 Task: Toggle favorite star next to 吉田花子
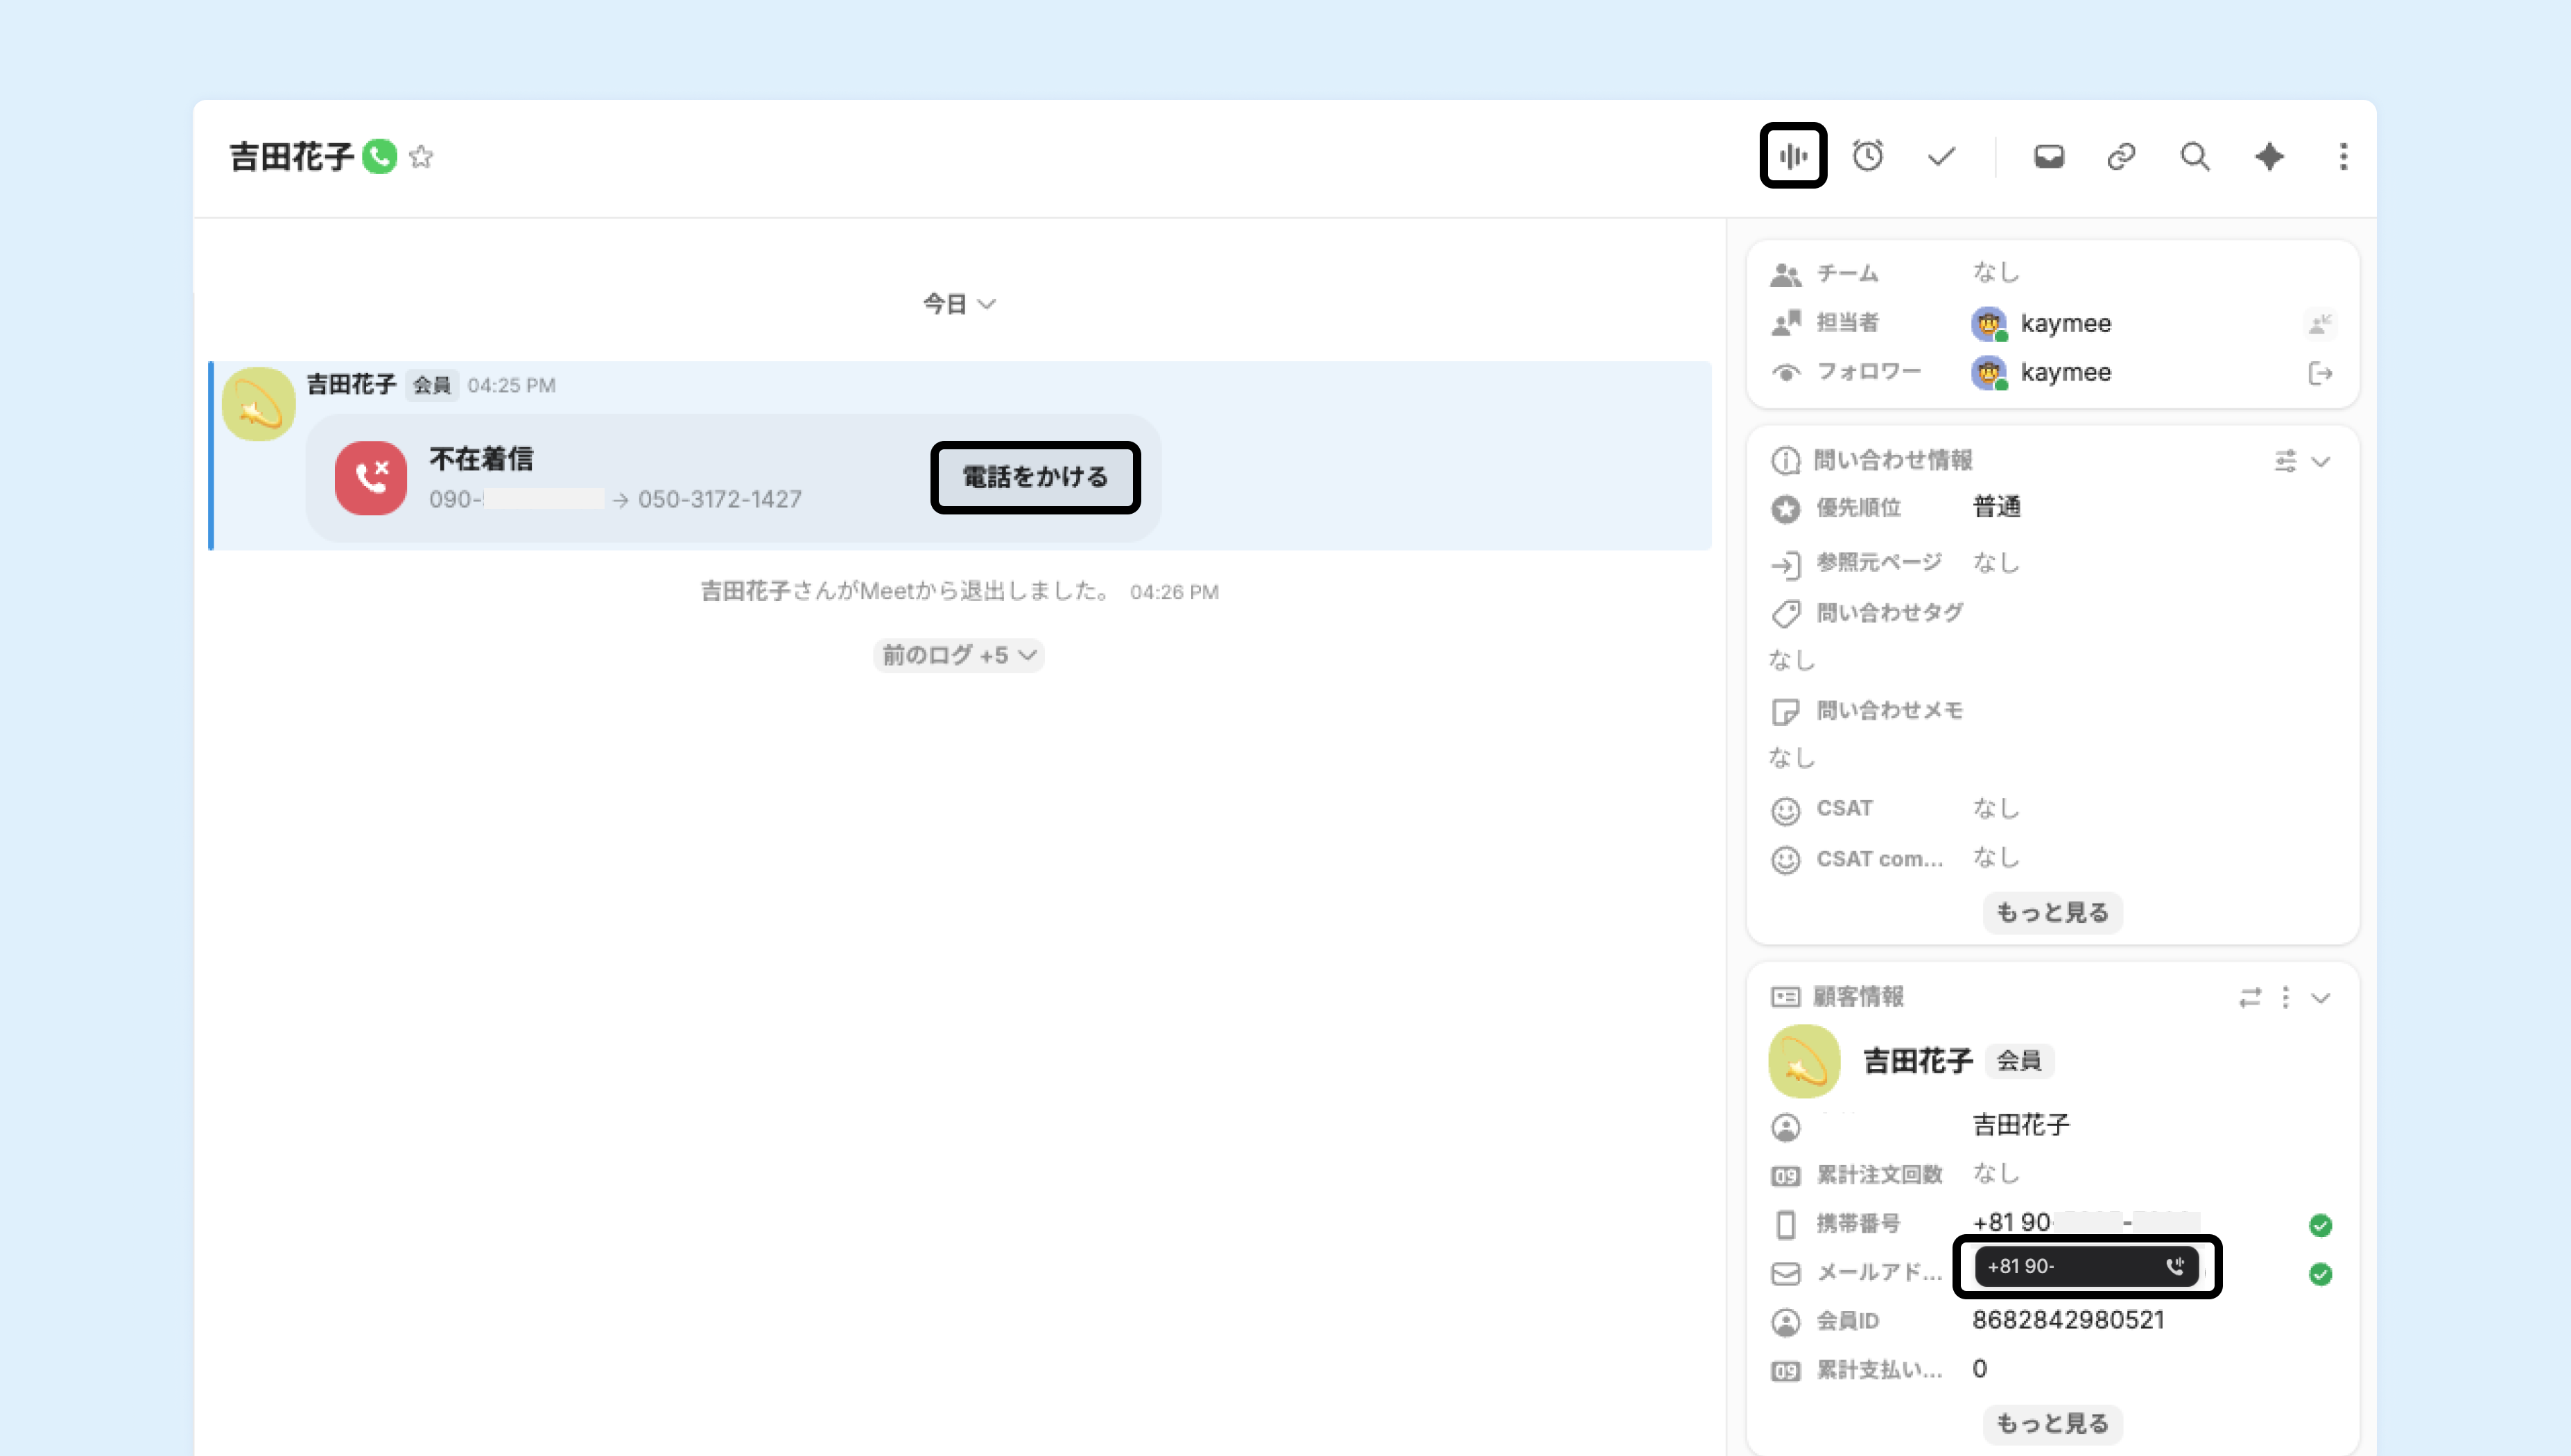click(421, 157)
